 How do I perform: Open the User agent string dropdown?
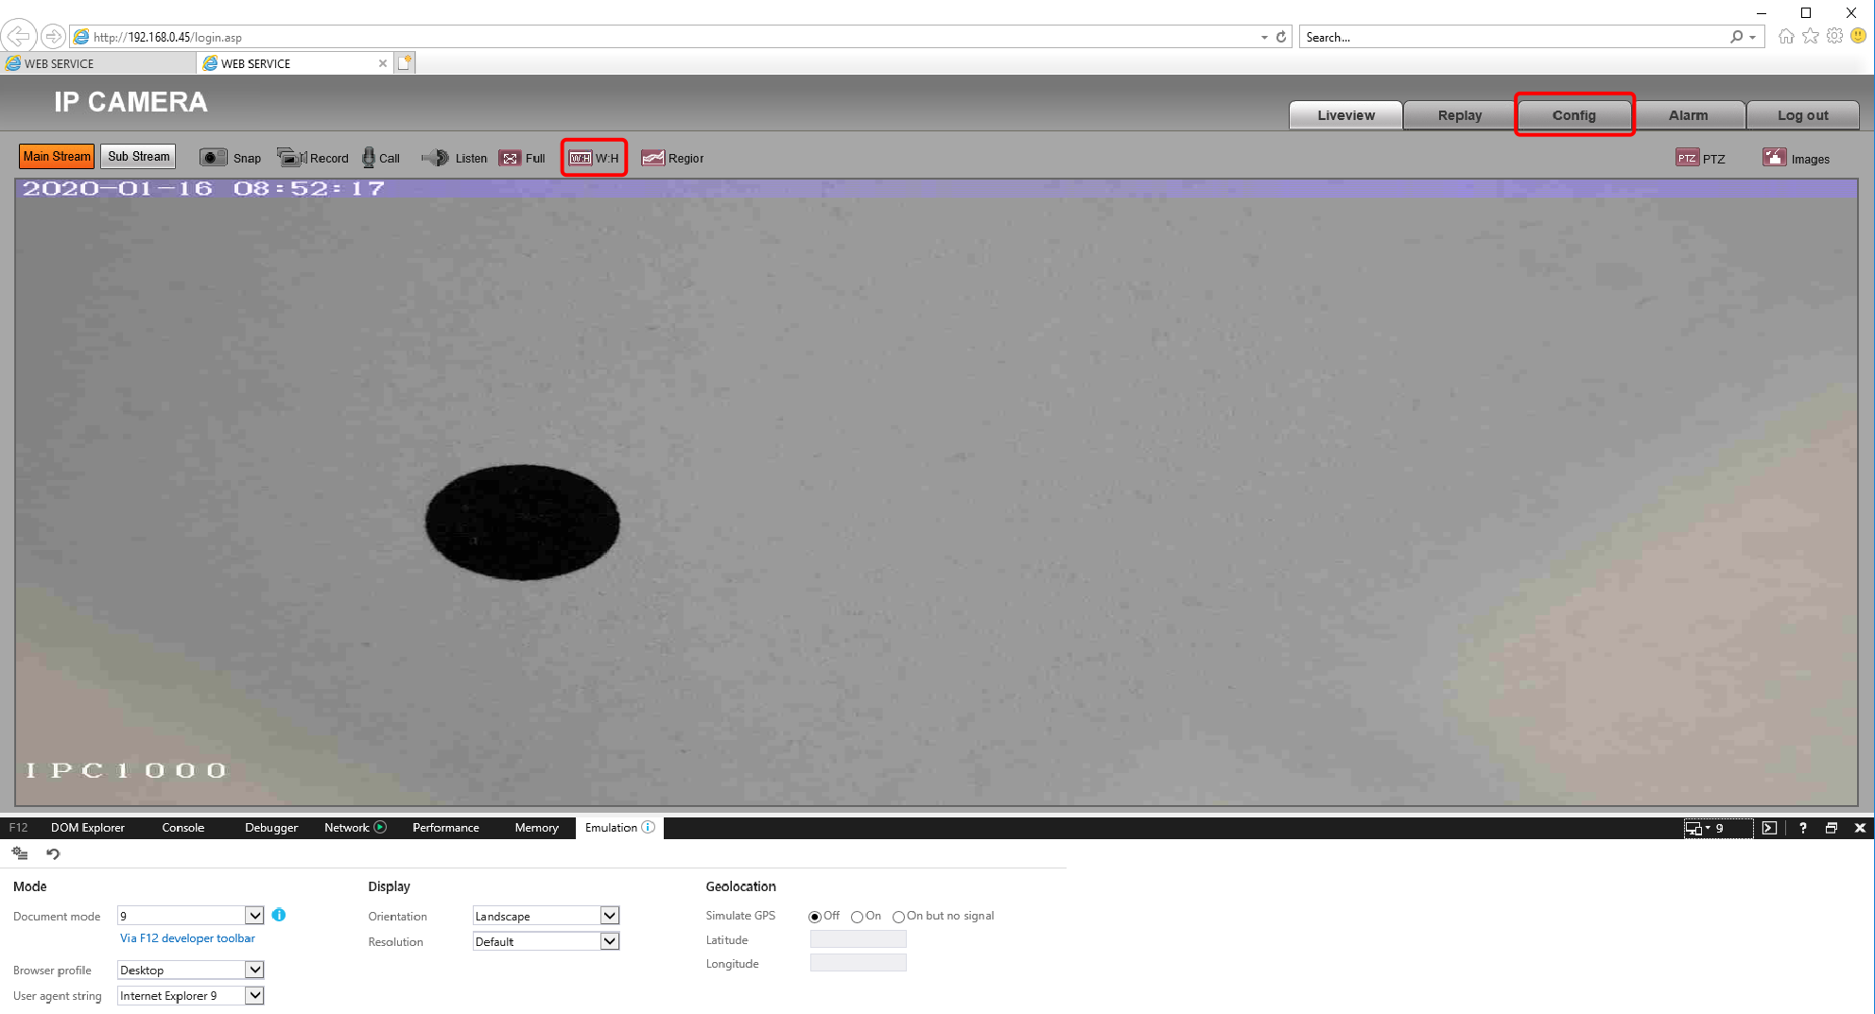click(254, 995)
